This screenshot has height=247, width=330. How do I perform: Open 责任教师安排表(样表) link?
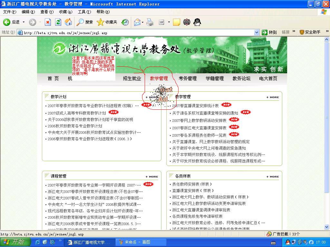point(192,184)
